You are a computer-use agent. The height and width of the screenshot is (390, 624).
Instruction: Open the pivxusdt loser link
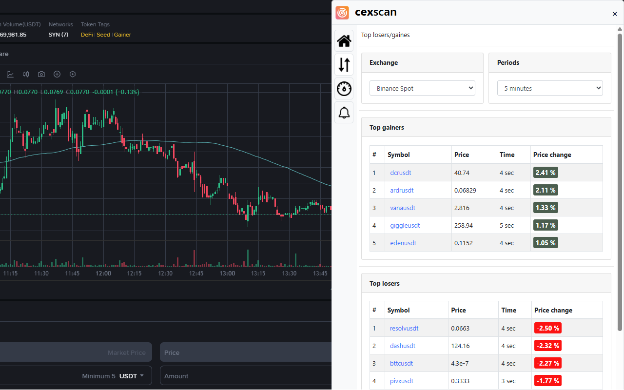401,381
